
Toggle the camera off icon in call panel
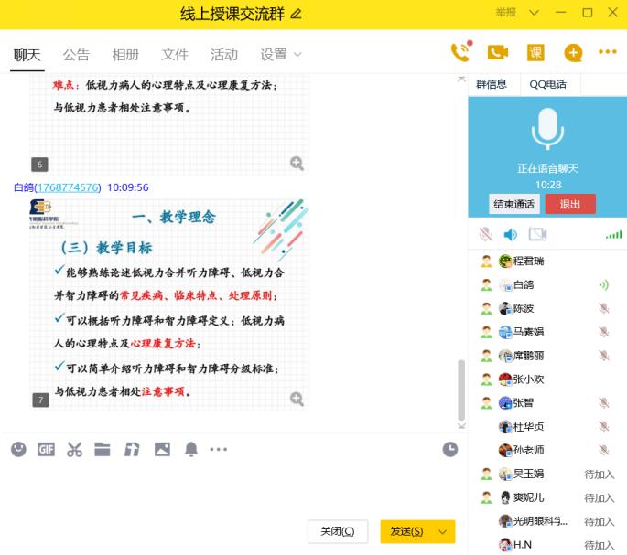pyautogui.click(x=537, y=235)
